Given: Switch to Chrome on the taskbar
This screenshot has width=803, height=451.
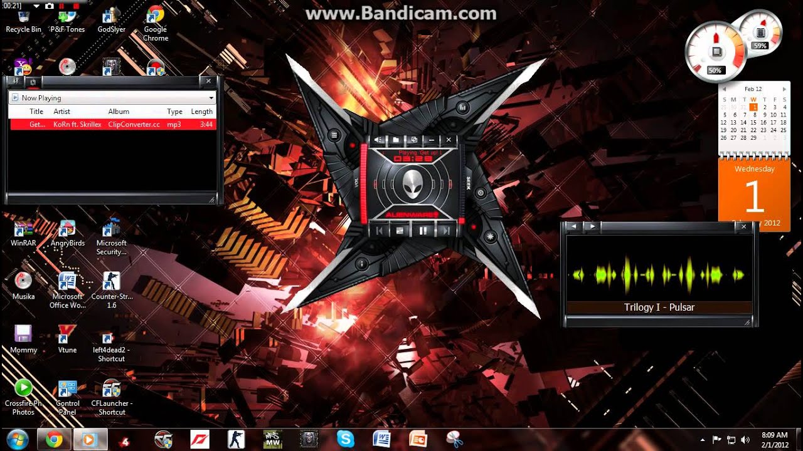Looking at the screenshot, I should [54, 440].
